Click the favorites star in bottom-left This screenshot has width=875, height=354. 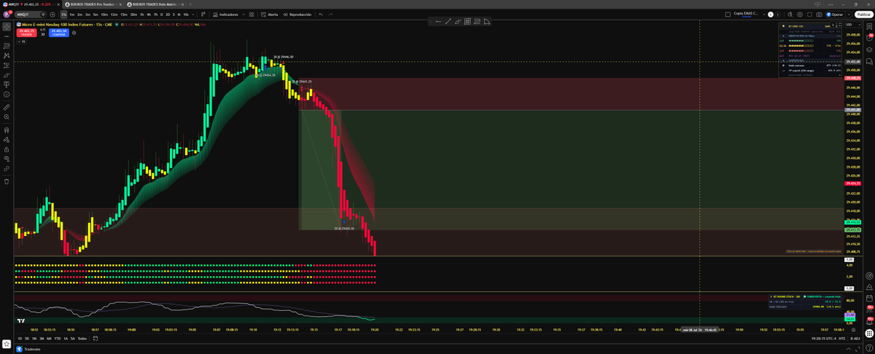click(7, 343)
